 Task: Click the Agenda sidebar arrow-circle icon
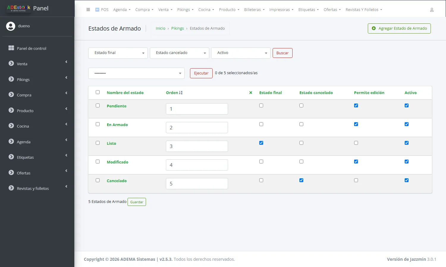click(11, 142)
